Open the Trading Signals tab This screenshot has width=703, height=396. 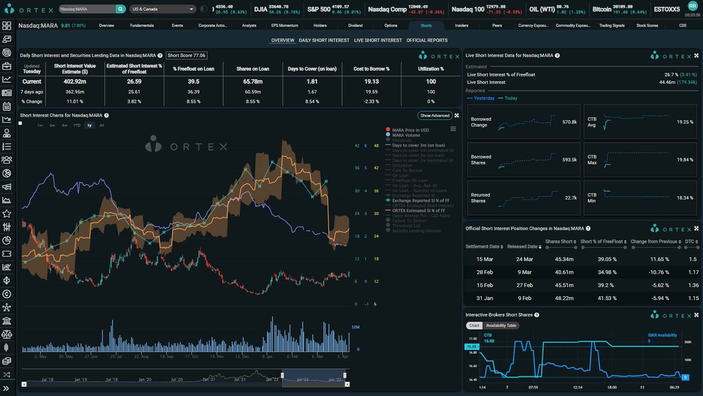[612, 26]
